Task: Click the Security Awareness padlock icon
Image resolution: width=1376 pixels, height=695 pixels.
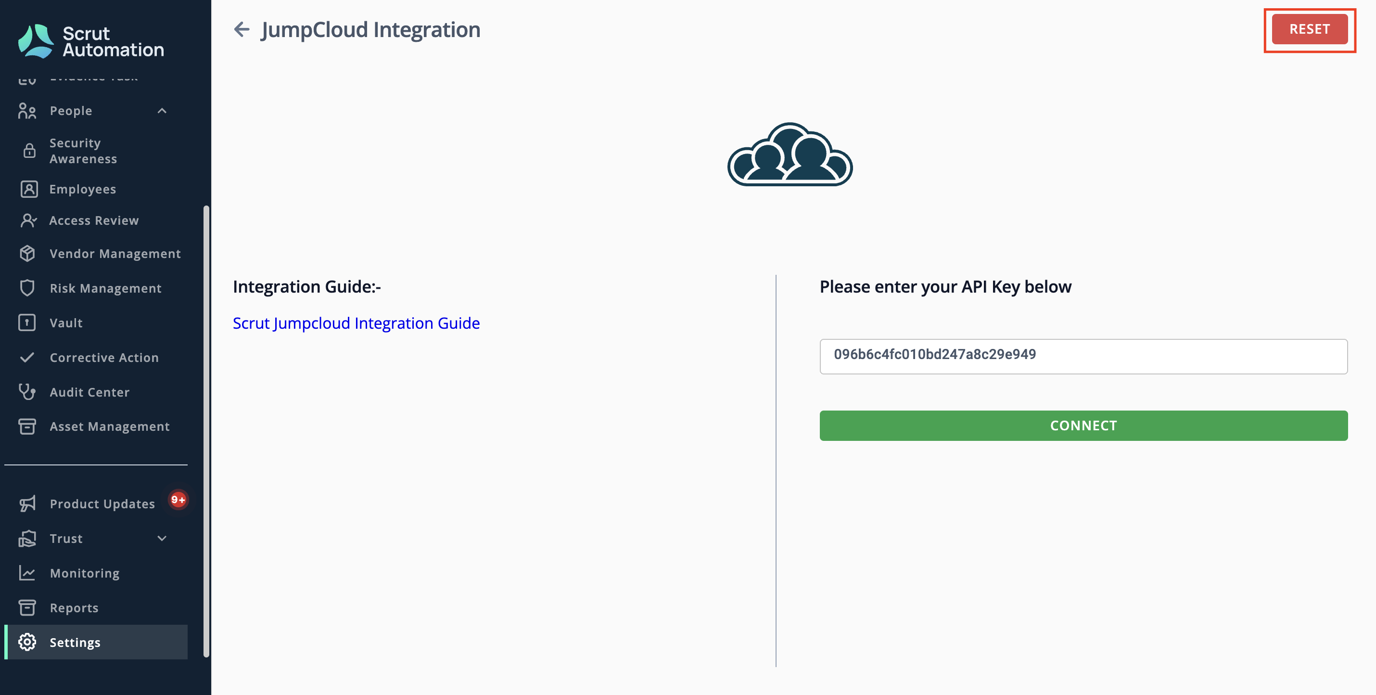Action: (29, 151)
